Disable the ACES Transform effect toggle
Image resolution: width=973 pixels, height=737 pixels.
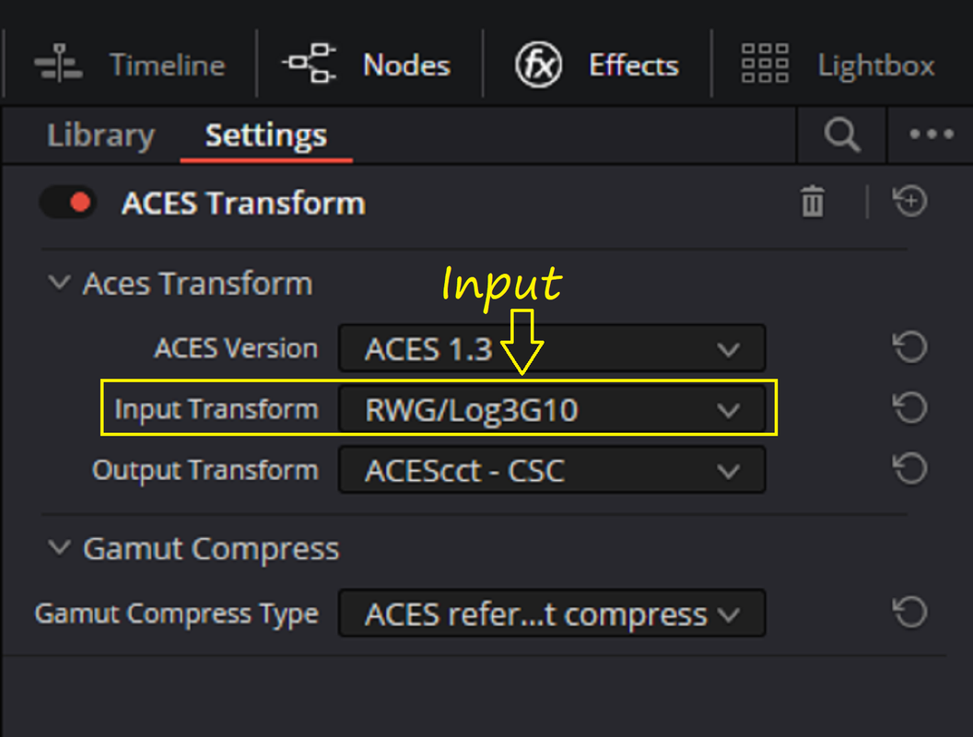click(x=68, y=203)
